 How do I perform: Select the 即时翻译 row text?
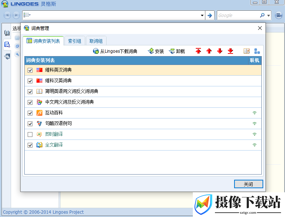(54, 134)
